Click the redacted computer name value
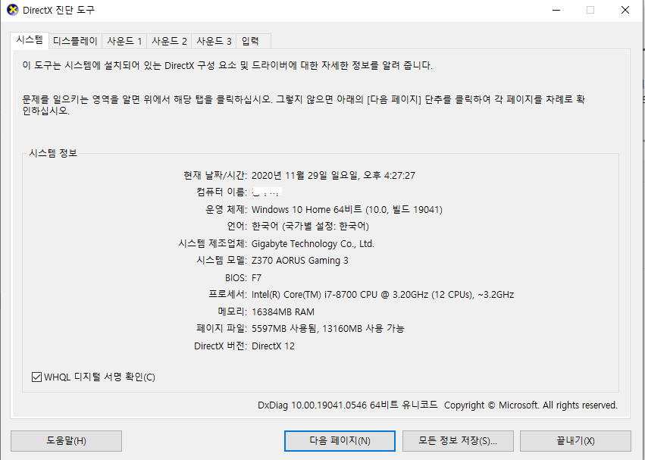This screenshot has width=645, height=460. click(x=267, y=192)
